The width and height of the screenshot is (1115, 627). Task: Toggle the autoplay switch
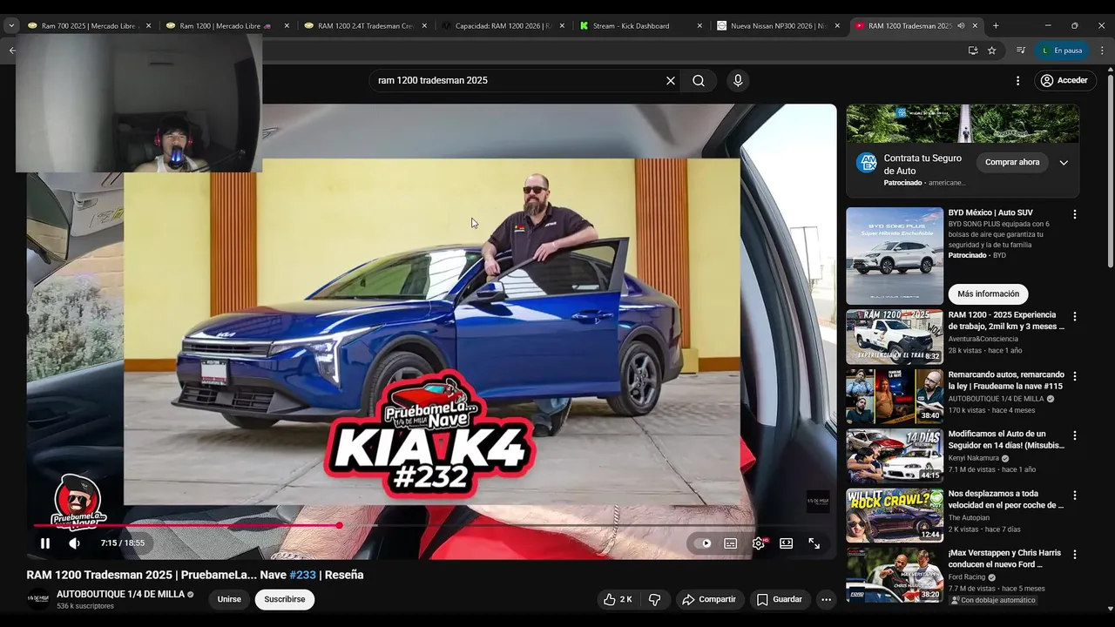click(x=702, y=543)
